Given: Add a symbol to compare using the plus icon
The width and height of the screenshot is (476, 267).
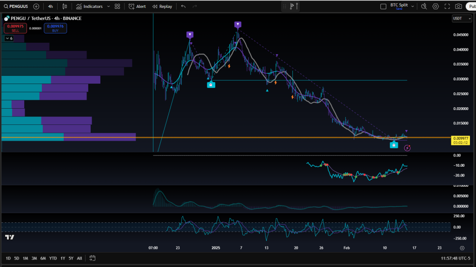Looking at the screenshot, I should [36, 7].
